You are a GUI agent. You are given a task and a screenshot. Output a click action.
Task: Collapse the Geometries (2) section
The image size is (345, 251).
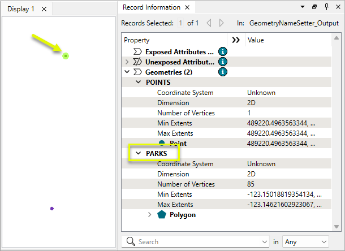(x=127, y=72)
